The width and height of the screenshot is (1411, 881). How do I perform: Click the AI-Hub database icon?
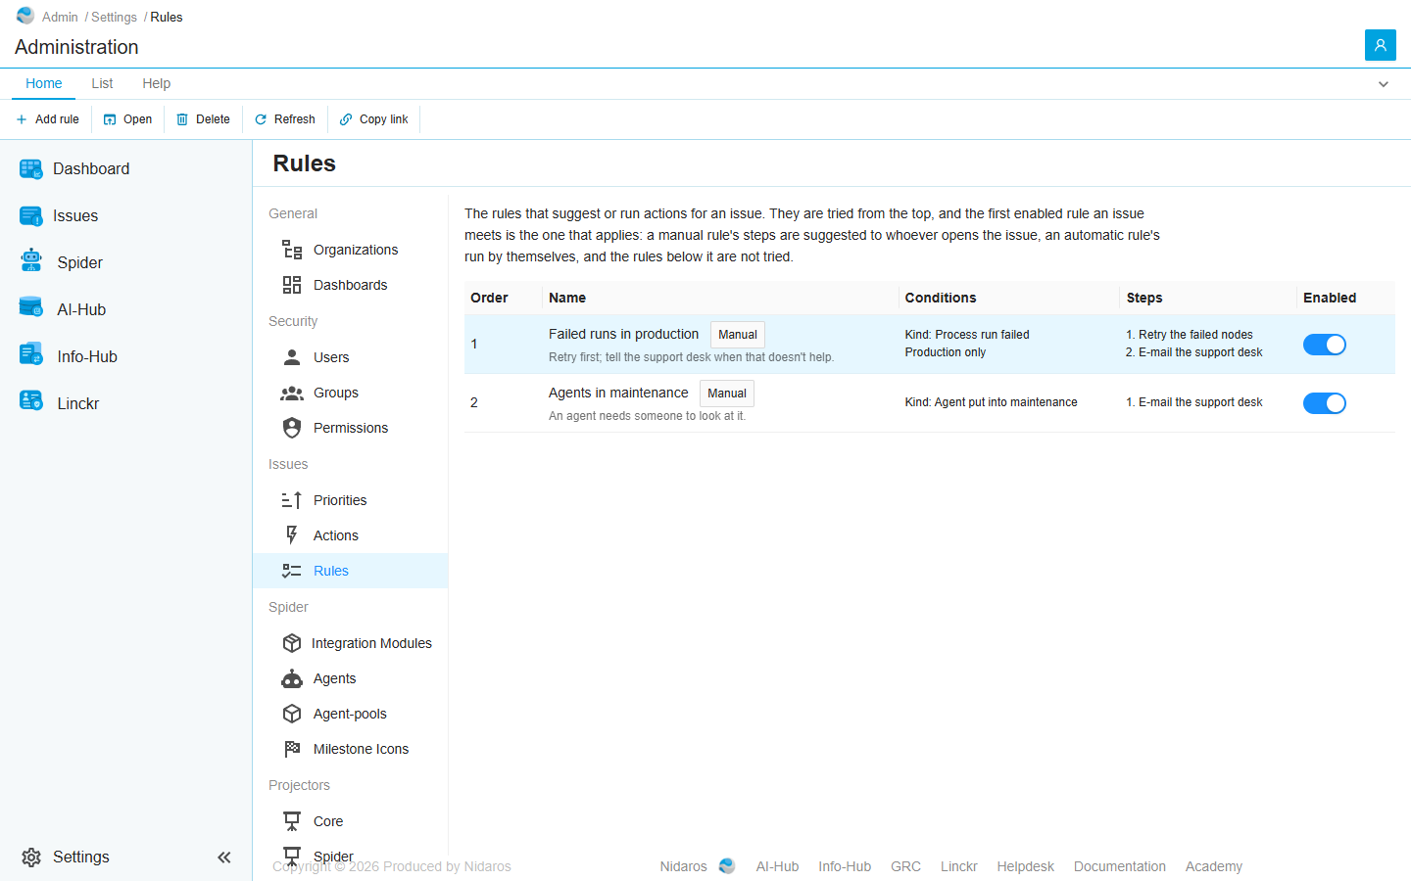point(31,307)
